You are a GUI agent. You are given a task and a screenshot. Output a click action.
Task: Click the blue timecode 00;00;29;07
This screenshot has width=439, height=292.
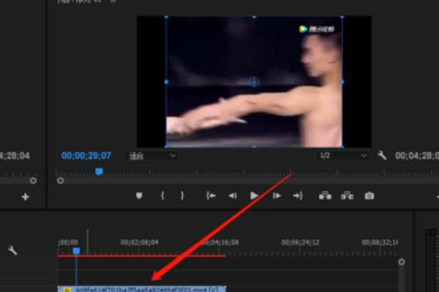pos(86,155)
